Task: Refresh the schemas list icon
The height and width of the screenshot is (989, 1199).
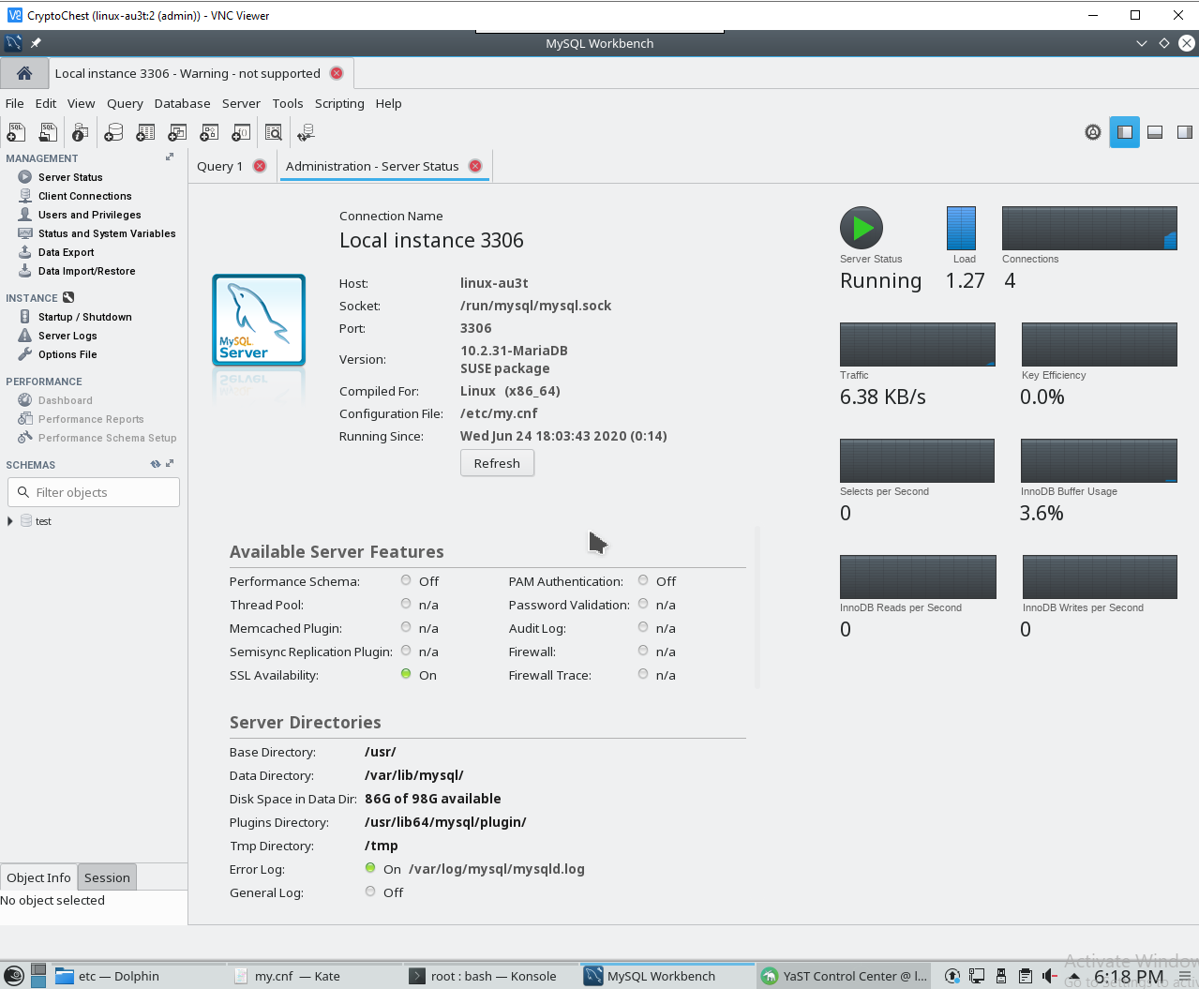Action: [x=156, y=464]
